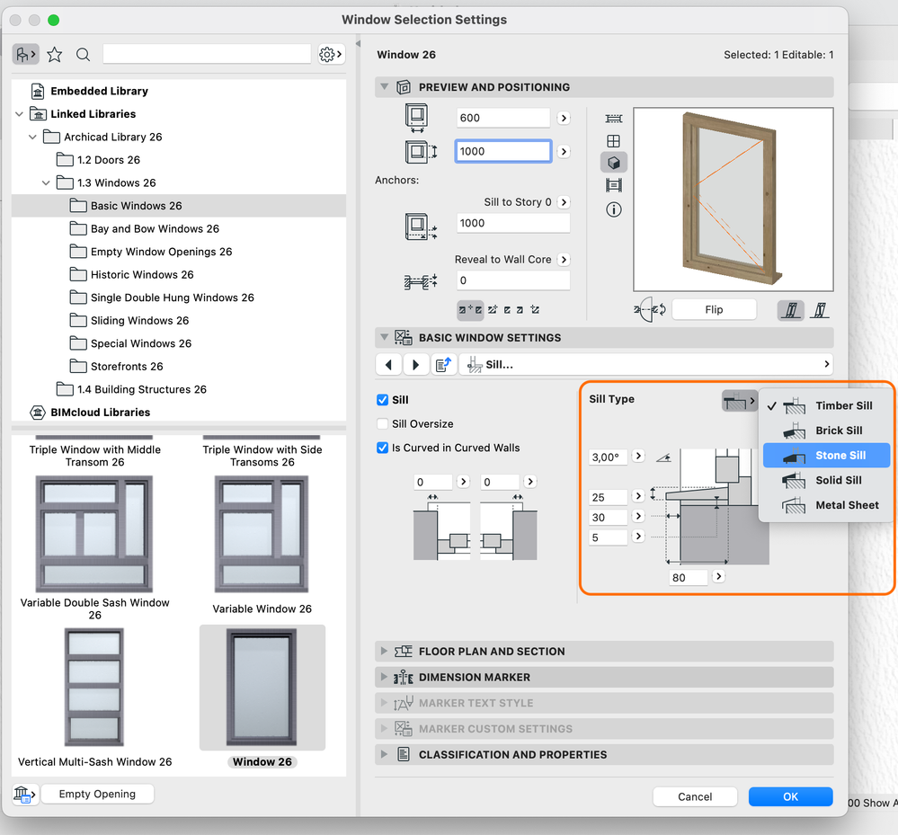Switch preview to 3D view mode
Screen dimensions: 898x835
point(614,162)
